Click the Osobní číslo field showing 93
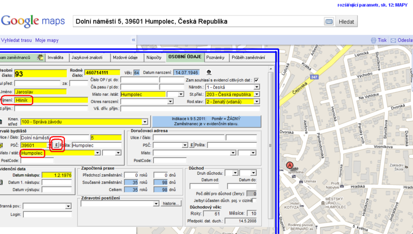This screenshot has width=413, height=234. 41,74
